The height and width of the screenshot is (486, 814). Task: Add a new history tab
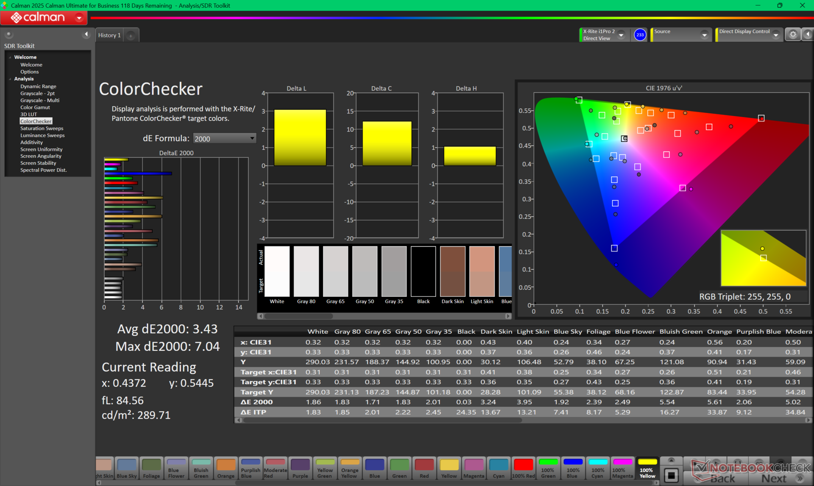pyautogui.click(x=131, y=36)
